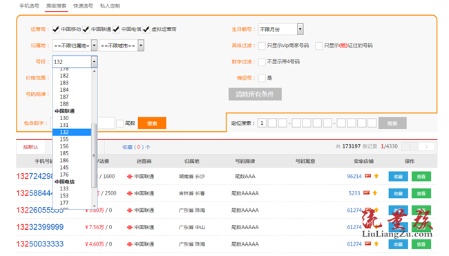Screen dimensions: 449x256
Task: Click orange up-arrow icon beside seller 96214
Action: pos(376,176)
